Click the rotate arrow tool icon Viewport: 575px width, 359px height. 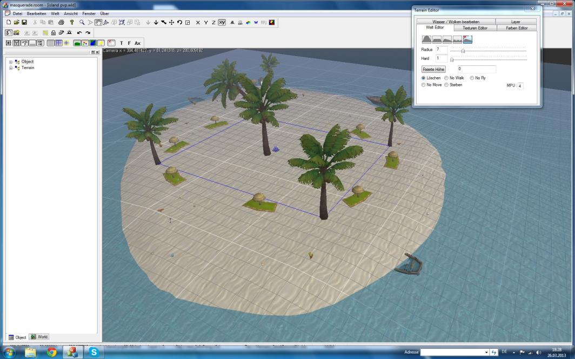[179, 23]
